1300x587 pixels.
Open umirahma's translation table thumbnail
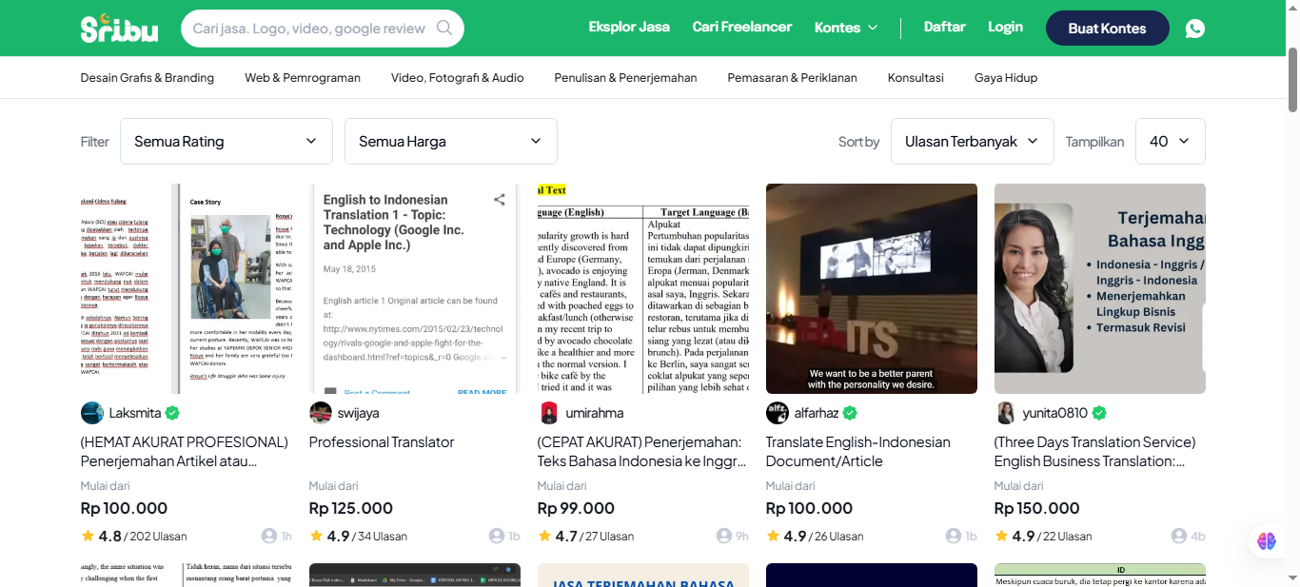pos(643,288)
